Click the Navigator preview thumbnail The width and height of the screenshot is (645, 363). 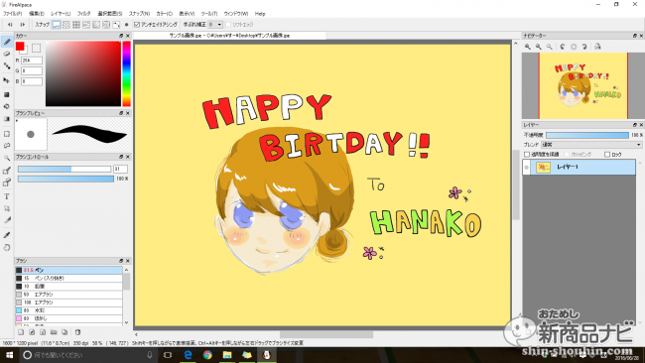(x=582, y=86)
